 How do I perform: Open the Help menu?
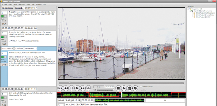[x=44, y=4]
